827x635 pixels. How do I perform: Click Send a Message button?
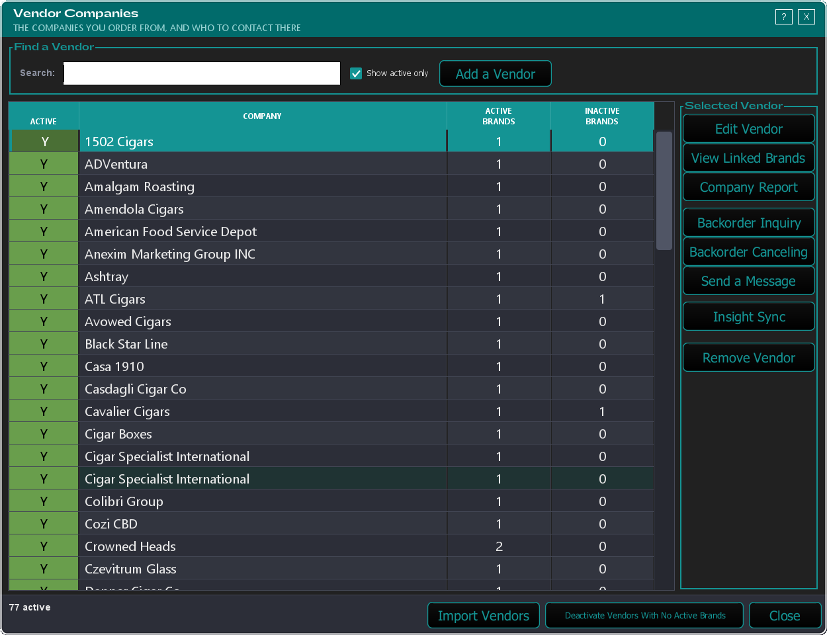click(748, 281)
